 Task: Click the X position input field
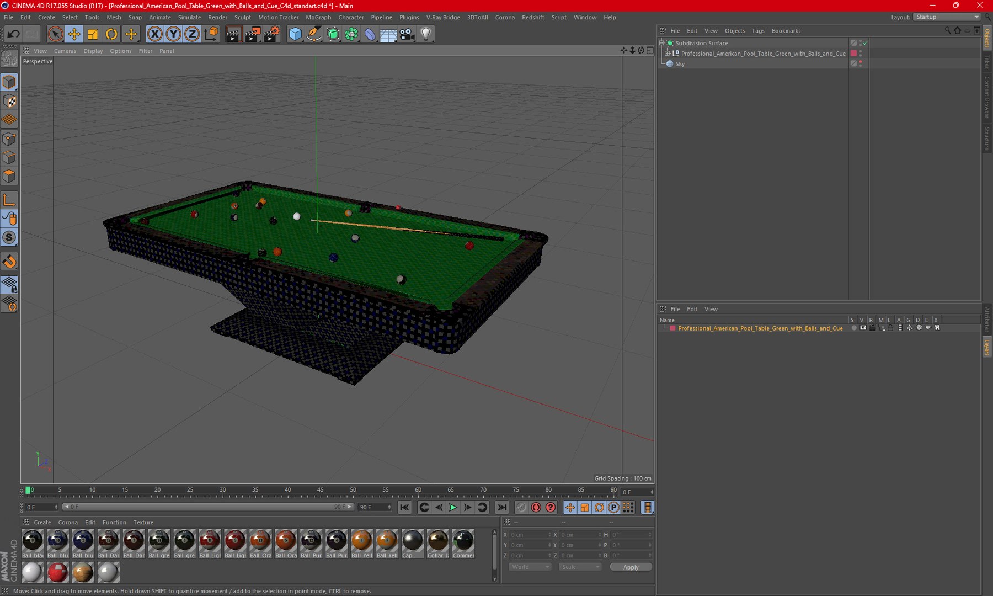click(x=530, y=535)
